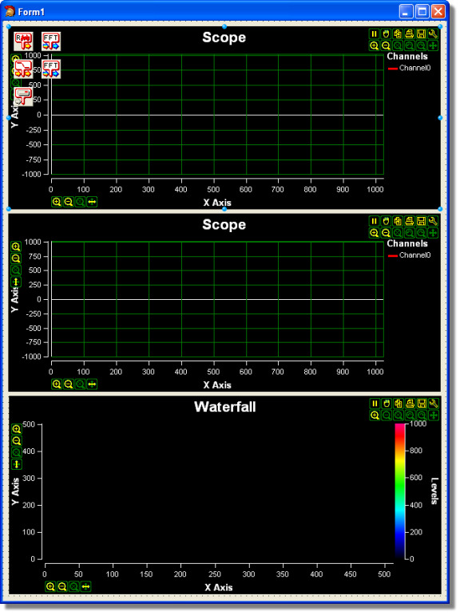Screen dimensions: 460x615
Task: Select the upper FFT component icon
Action: [51, 41]
